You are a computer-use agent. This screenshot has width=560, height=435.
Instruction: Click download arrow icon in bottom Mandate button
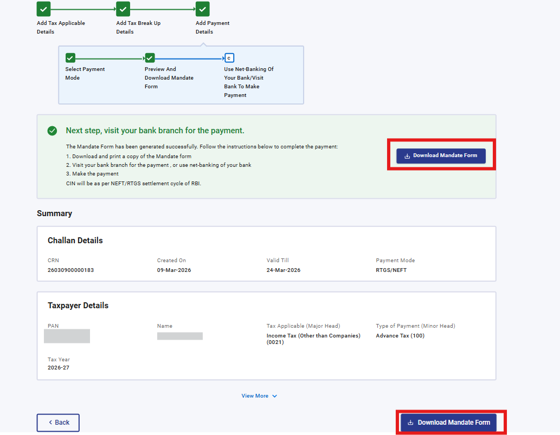point(410,423)
